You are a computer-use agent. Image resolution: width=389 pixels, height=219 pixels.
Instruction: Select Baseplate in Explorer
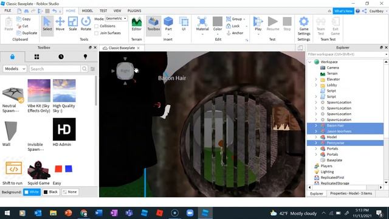click(334, 160)
